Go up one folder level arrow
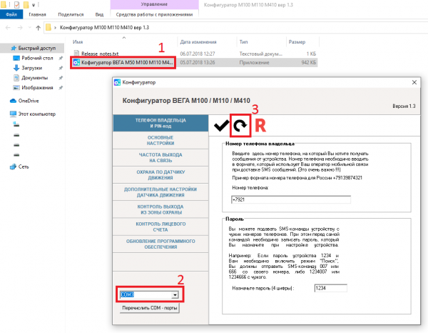This screenshot has height=333, width=428. point(39,28)
